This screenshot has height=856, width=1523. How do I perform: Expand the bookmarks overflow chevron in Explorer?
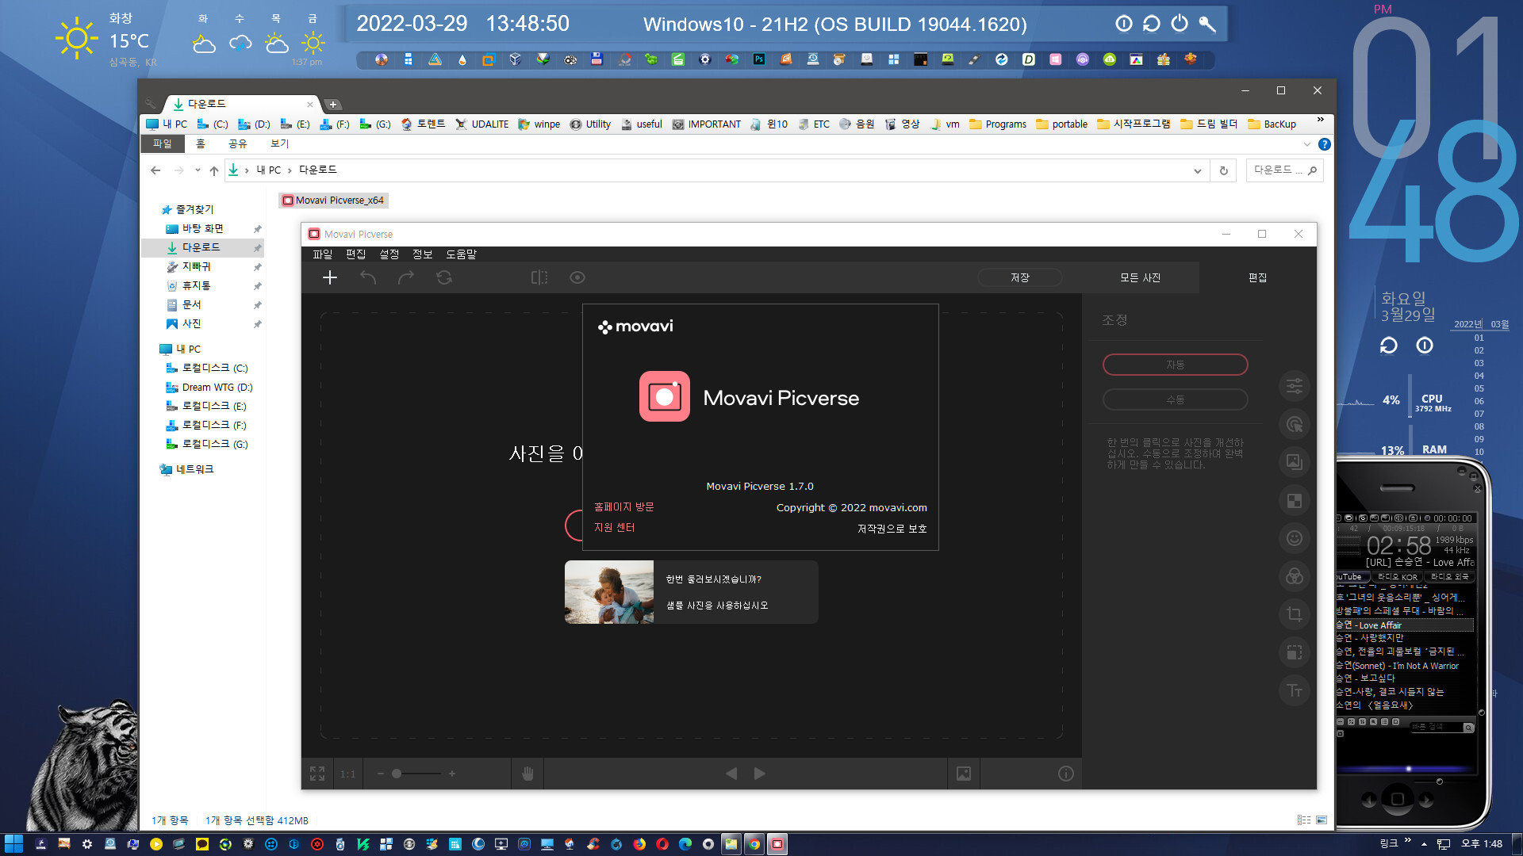pyautogui.click(x=1321, y=120)
